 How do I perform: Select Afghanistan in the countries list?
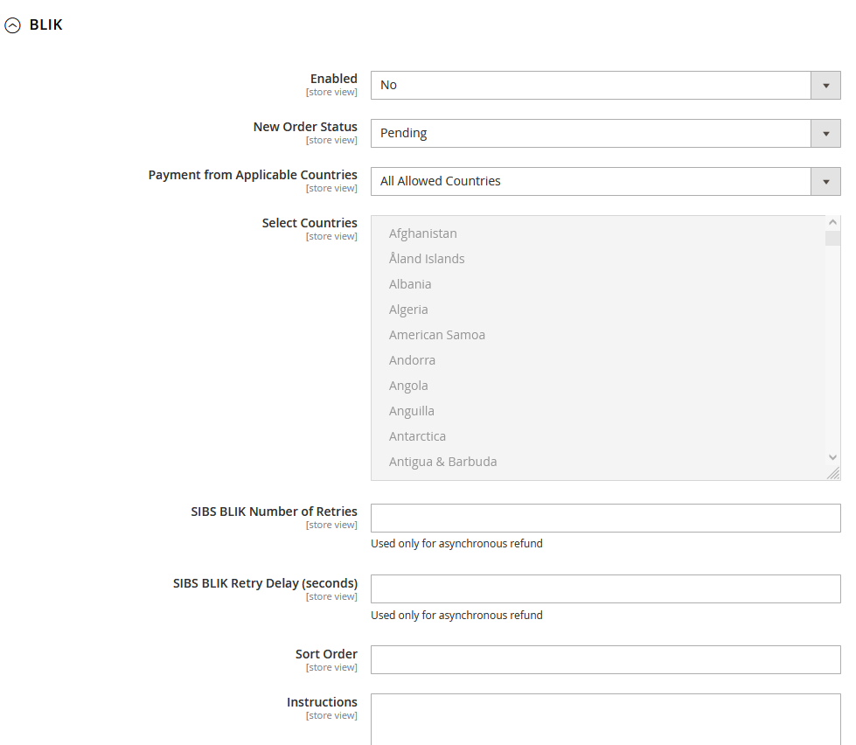[x=423, y=233]
